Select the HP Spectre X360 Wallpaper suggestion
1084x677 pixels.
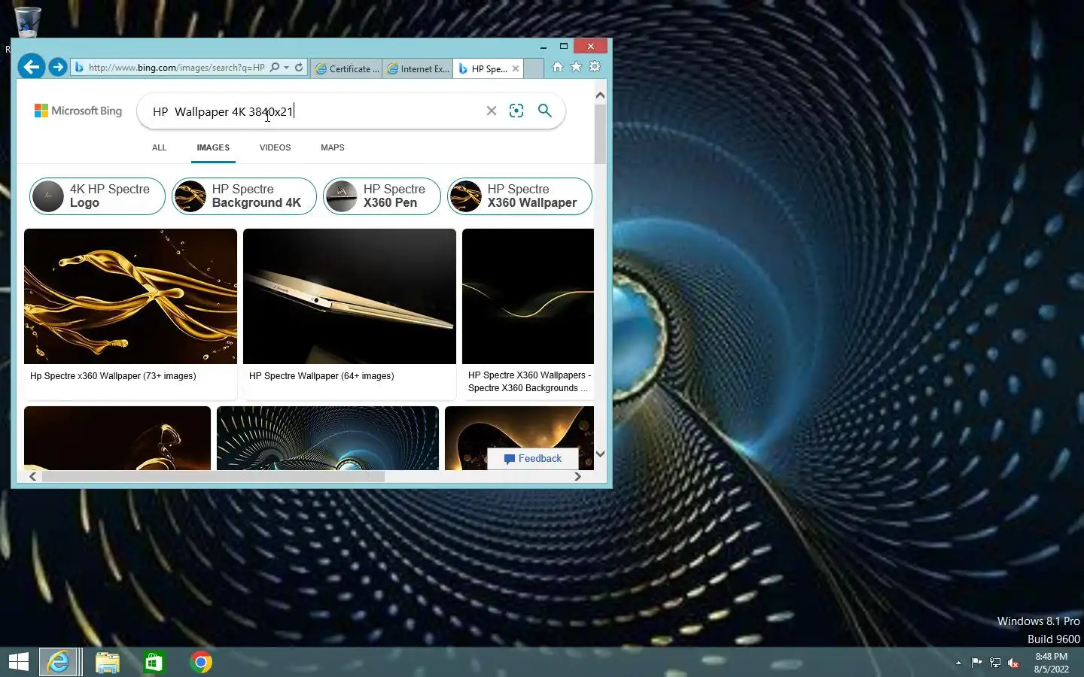tap(520, 196)
